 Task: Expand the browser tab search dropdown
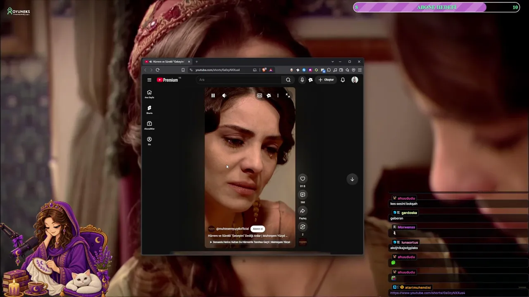tap(332, 62)
